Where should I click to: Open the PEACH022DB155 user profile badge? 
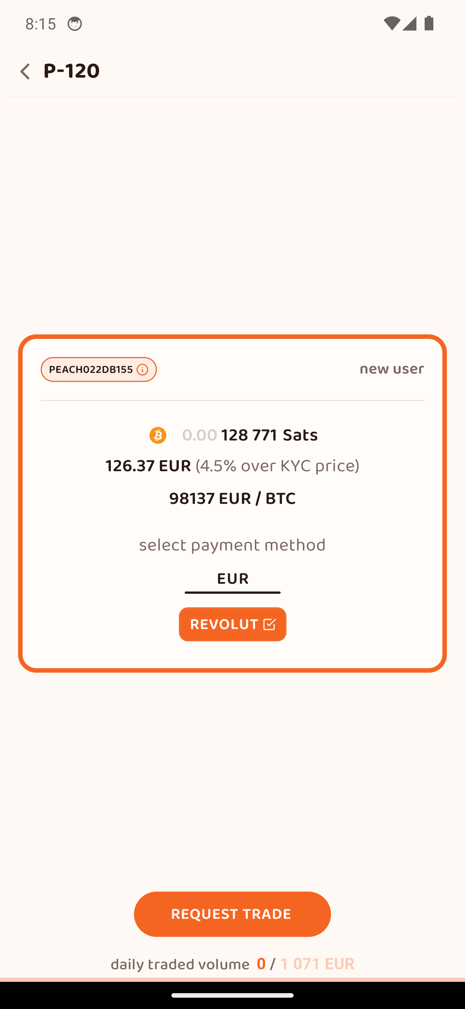(91, 370)
